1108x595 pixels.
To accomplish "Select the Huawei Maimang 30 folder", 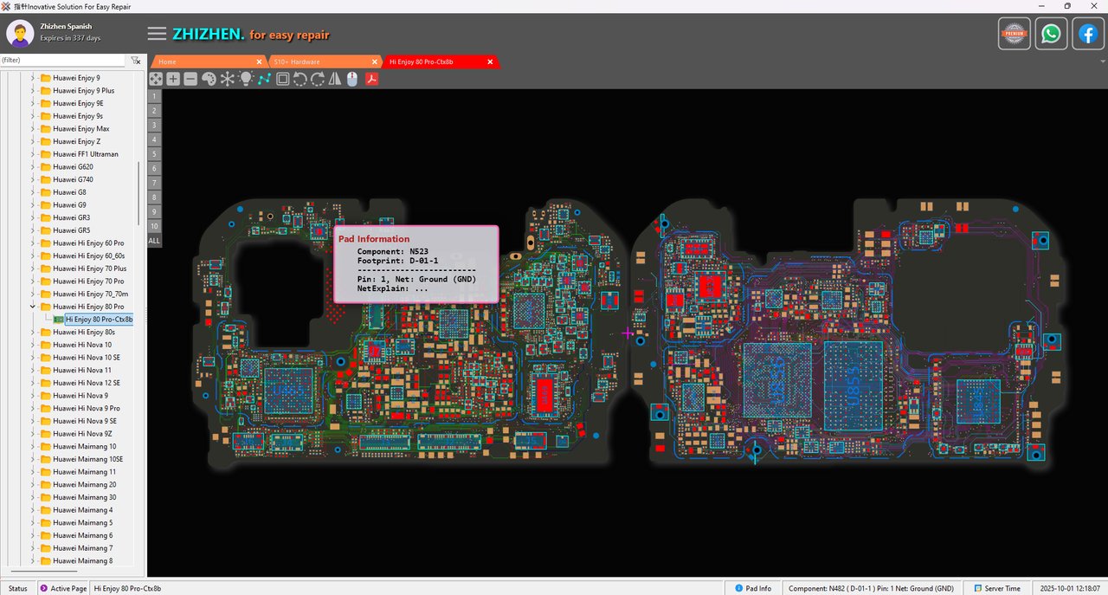I will 84,497.
